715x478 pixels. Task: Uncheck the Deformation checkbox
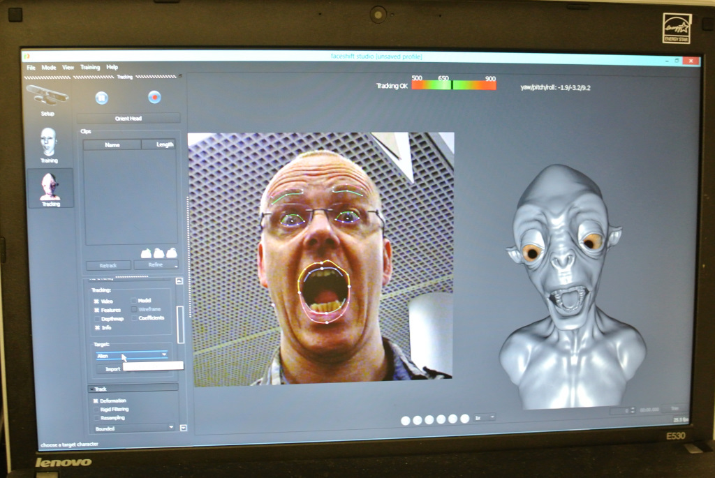(96, 401)
